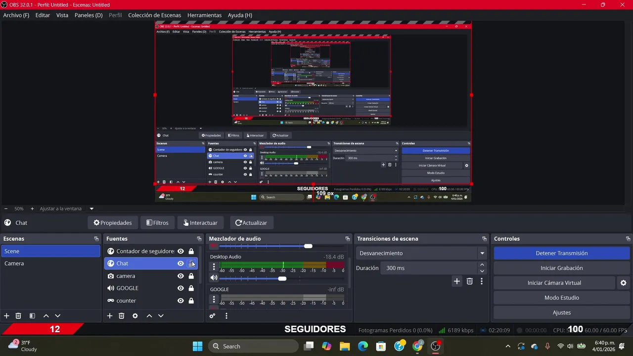Toggle lock on Chat source

191,264
